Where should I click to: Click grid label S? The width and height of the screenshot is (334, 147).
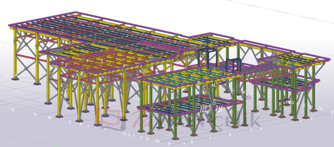pyautogui.click(x=102, y=61)
